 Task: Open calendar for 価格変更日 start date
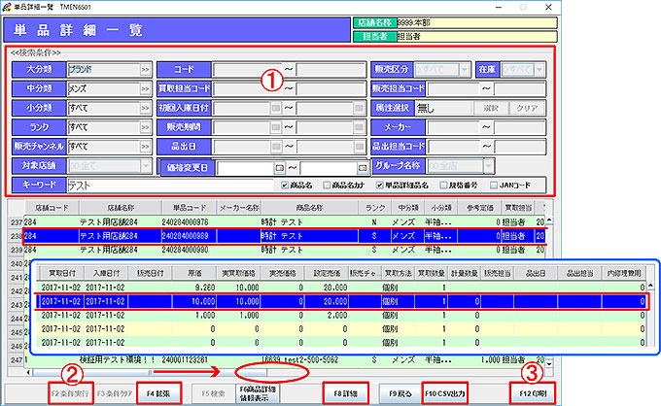(277, 168)
